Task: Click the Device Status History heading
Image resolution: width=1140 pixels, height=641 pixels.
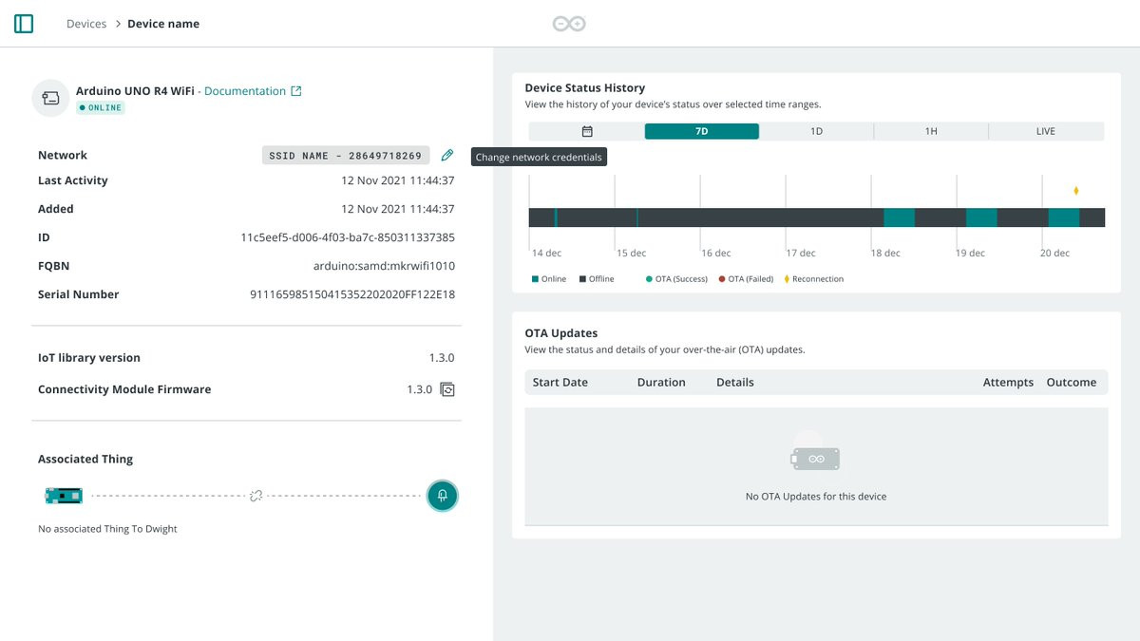Action: click(x=585, y=88)
